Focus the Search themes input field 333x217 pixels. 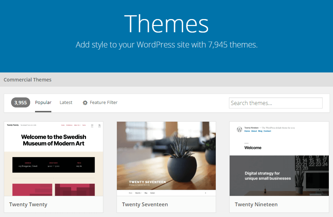coord(276,103)
